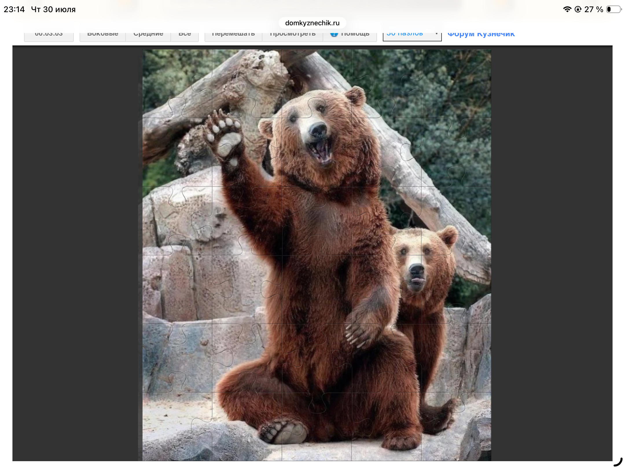625x469 pixels.
Task: Show only the Боковые edge pieces
Action: click(103, 35)
